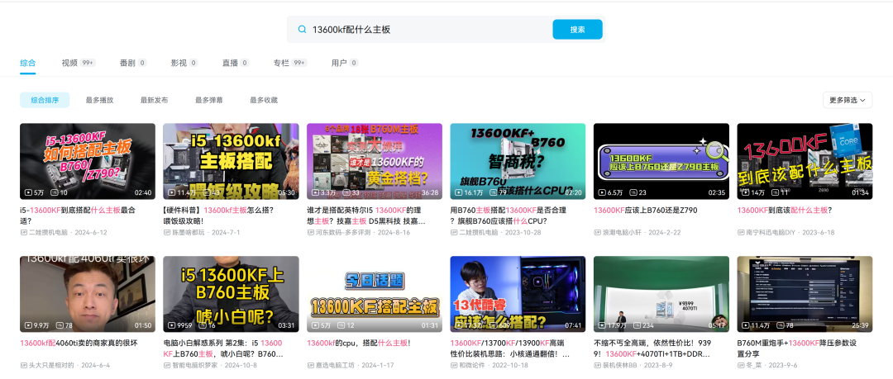This screenshot has height=379, width=893.
Task: Click the UP icon beside 河东数码-多多评测
Action: pos(310,233)
